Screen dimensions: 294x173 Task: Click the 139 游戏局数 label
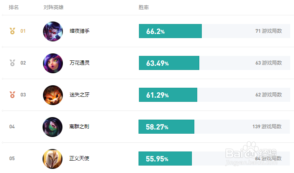click(267, 127)
